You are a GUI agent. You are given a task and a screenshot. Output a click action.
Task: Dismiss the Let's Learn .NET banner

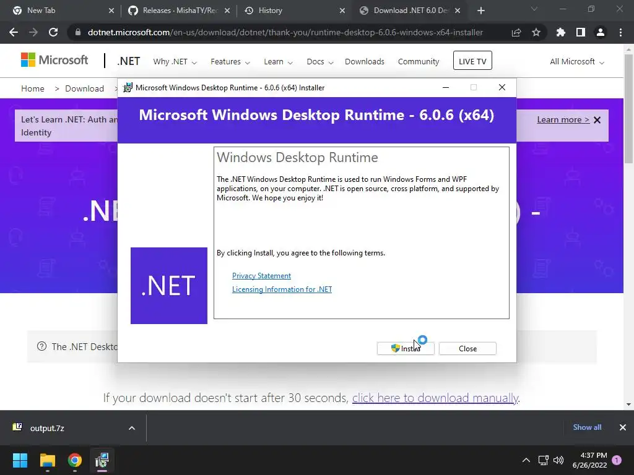(x=597, y=120)
